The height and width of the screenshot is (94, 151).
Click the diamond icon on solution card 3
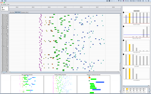tap(135, 89)
